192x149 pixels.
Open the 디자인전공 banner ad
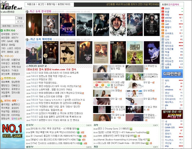tap(172, 74)
